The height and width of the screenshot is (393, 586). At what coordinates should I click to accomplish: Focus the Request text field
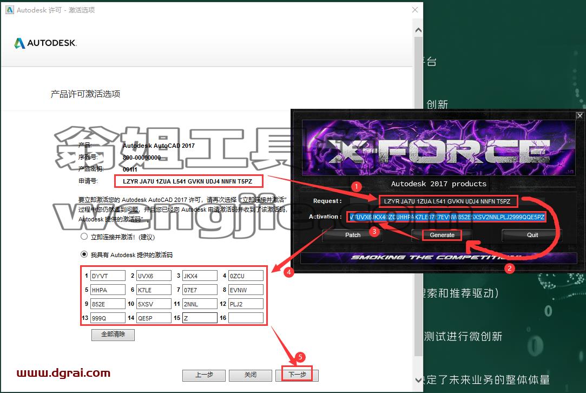(x=447, y=201)
